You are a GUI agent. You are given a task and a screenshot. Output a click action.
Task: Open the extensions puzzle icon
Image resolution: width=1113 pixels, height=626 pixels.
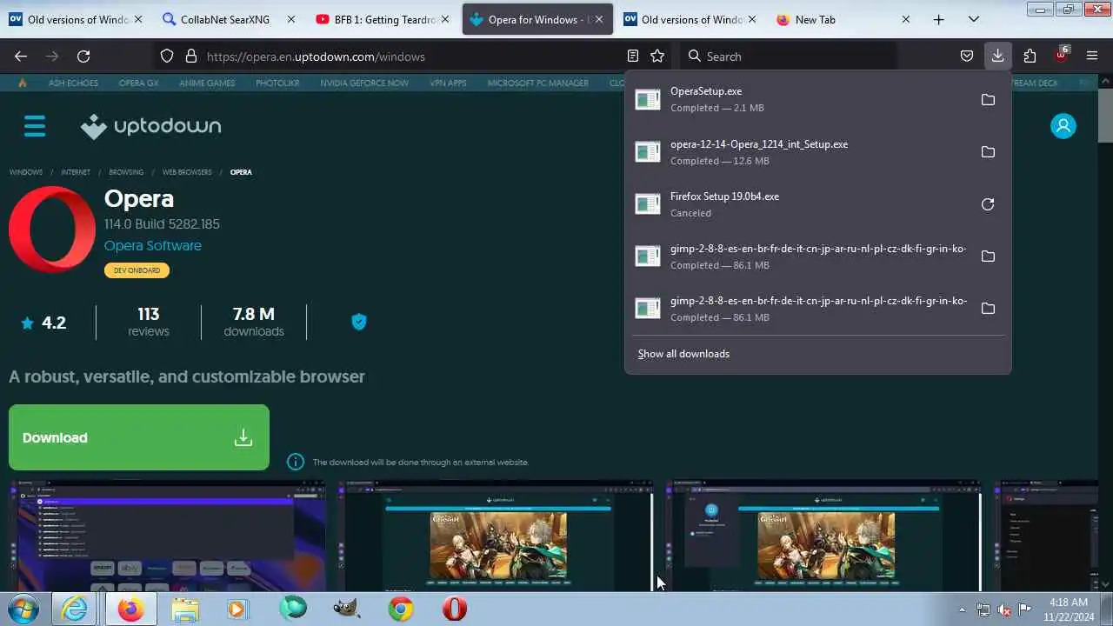coord(1030,56)
